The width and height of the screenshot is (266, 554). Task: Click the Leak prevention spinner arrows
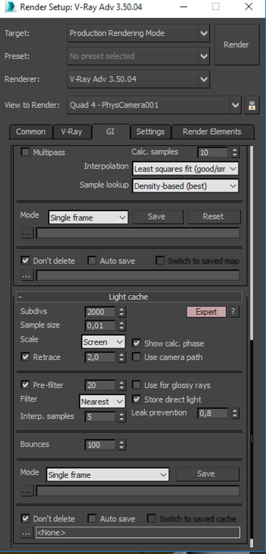tap(234, 413)
